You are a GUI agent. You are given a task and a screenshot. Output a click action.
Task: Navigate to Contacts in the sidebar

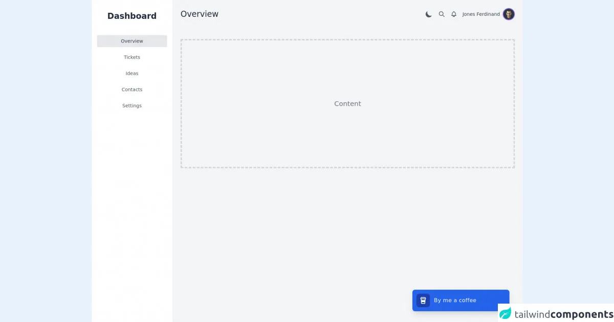[132, 89]
